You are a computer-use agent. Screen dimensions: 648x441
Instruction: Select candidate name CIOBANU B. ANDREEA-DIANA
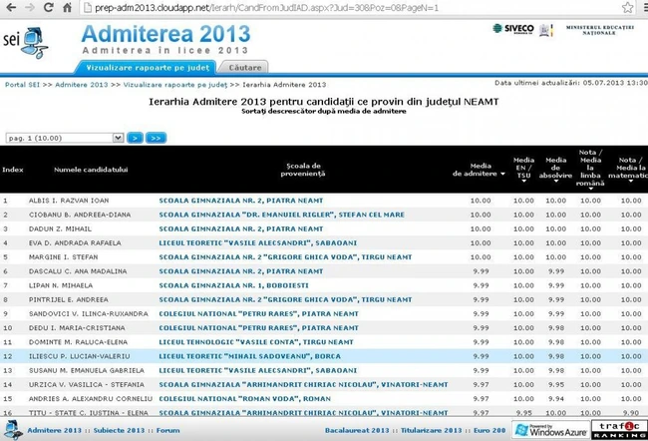pos(80,215)
